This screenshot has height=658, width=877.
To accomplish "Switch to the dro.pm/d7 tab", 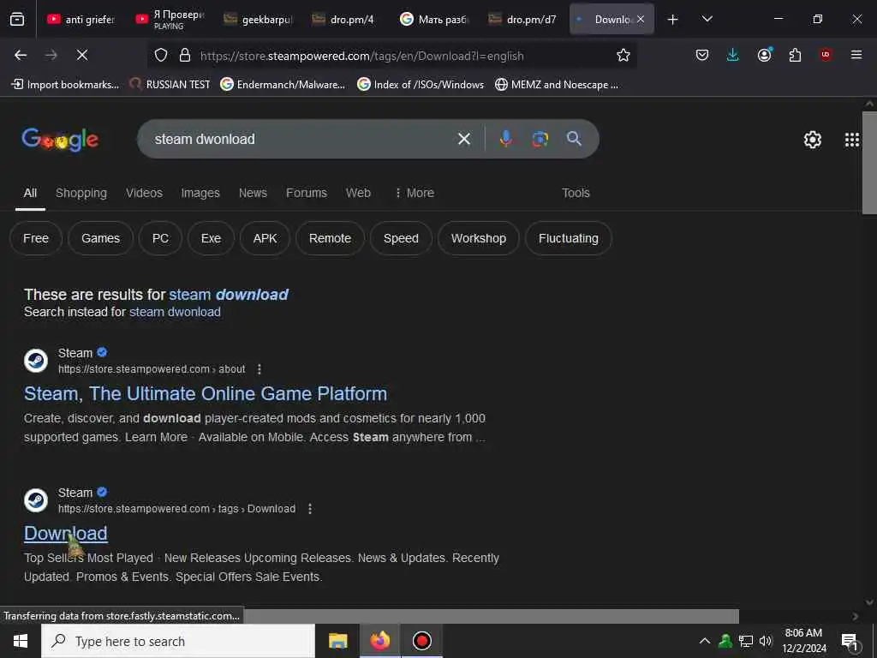I will coord(522,19).
